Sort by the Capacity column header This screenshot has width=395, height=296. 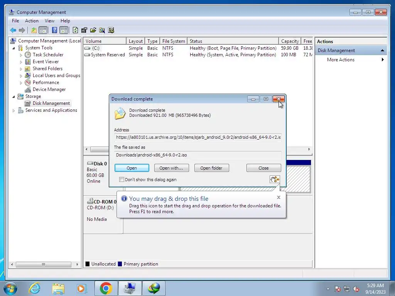(x=290, y=41)
